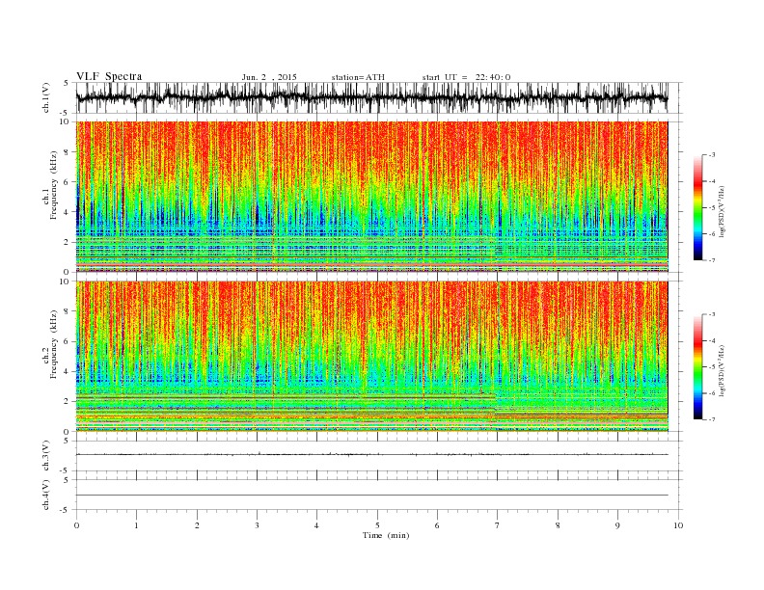Click the "3" tick label on the time axis

[257, 525]
